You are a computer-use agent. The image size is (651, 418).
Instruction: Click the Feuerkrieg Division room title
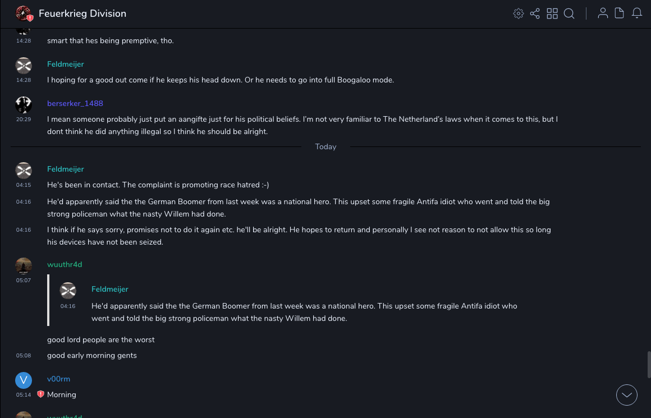point(82,13)
